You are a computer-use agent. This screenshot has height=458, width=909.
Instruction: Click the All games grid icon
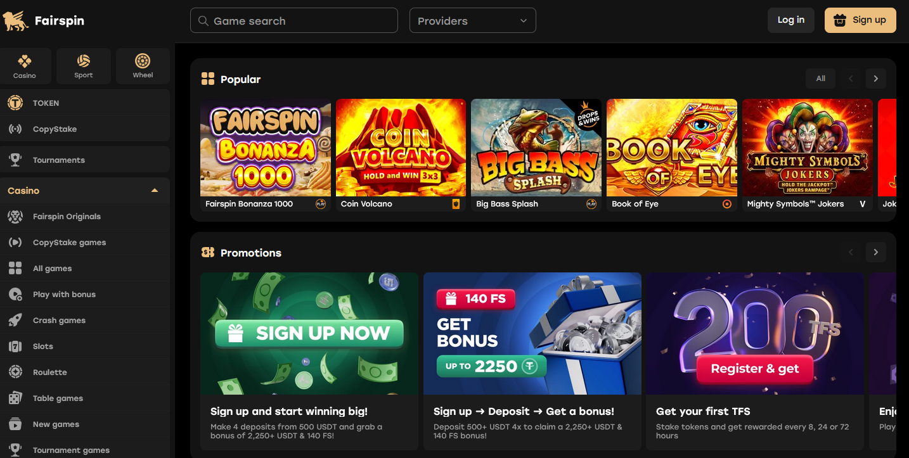click(15, 269)
